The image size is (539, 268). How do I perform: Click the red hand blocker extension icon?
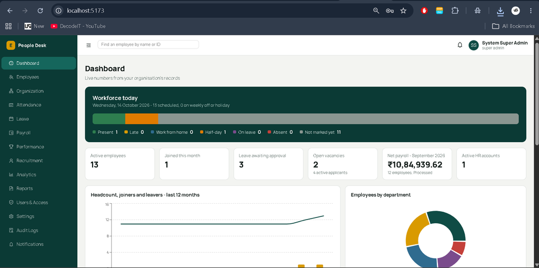click(x=424, y=11)
